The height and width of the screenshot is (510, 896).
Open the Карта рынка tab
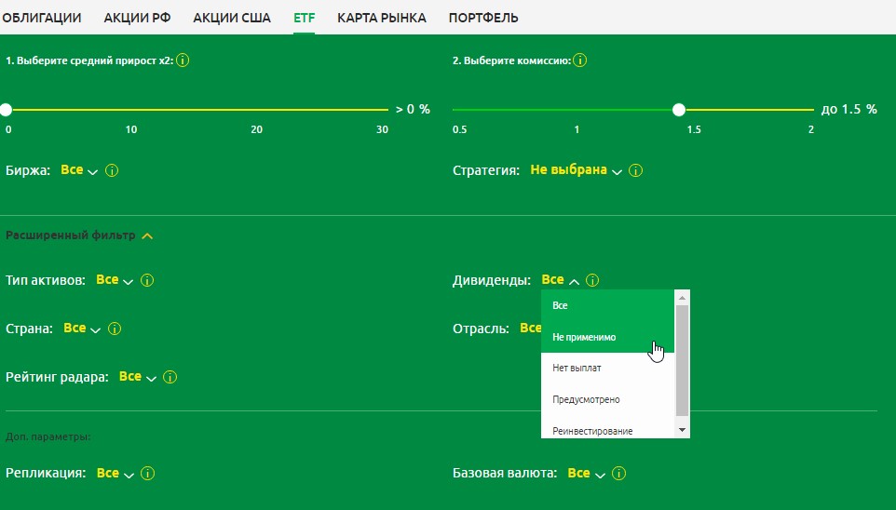[x=381, y=18]
